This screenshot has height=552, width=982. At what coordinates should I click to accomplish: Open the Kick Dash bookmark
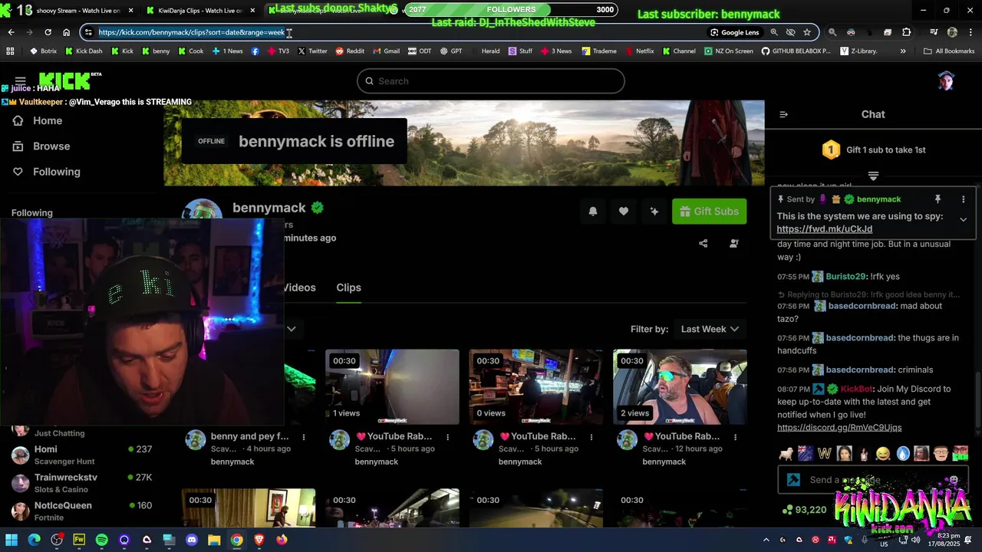(84, 51)
